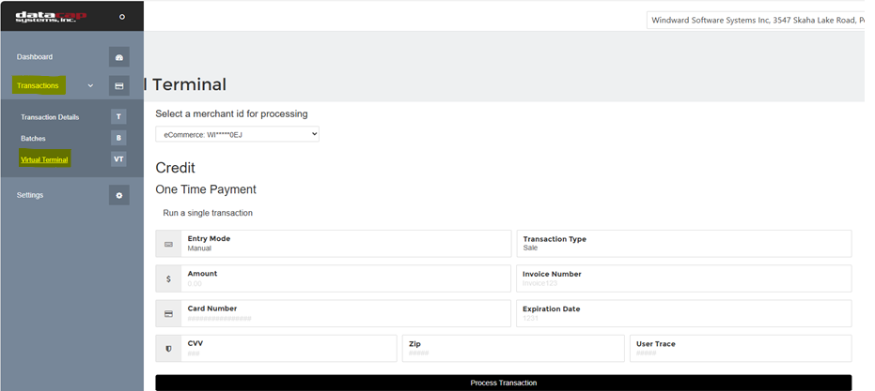Click the 'Credit' heading

175,168
